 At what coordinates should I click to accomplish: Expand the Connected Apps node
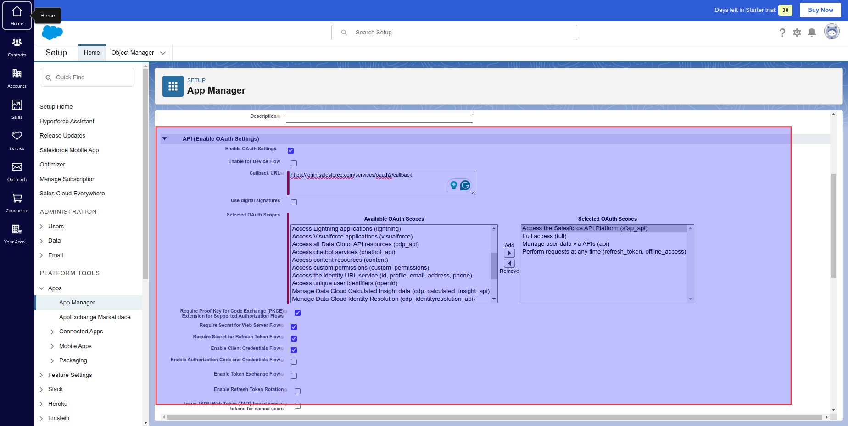pos(52,332)
